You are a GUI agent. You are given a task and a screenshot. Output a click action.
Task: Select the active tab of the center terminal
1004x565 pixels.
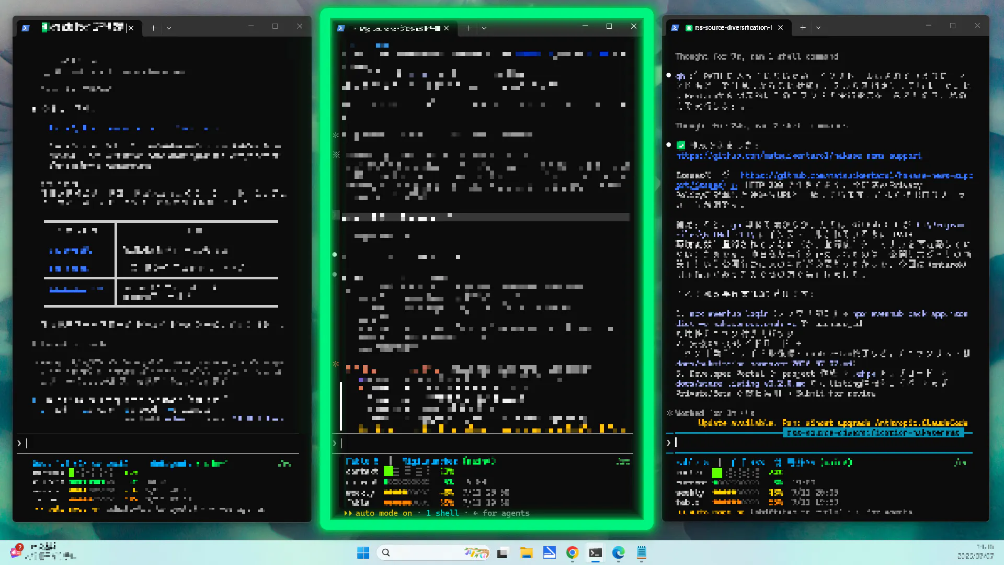[394, 28]
